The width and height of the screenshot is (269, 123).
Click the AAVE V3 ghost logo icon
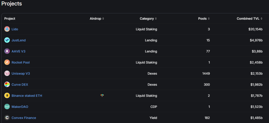click(7, 51)
